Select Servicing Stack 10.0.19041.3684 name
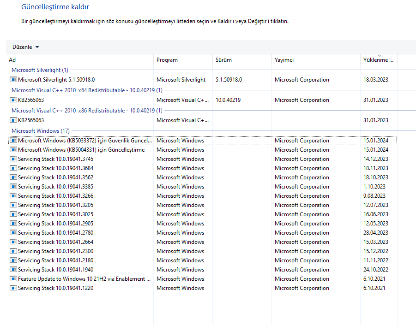416x325 pixels. tap(56, 168)
